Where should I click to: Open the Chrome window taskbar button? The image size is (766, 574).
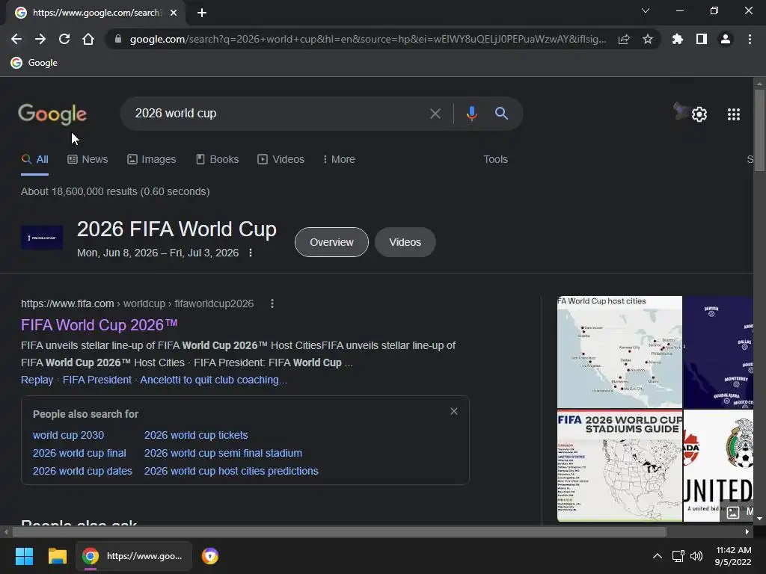click(134, 556)
